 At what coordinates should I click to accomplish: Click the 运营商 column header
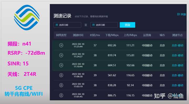click(x=147, y=35)
